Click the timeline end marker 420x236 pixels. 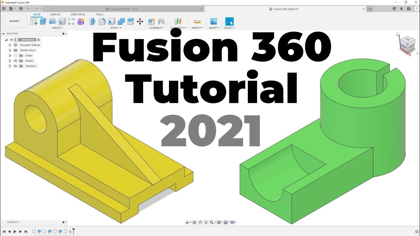(x=74, y=231)
